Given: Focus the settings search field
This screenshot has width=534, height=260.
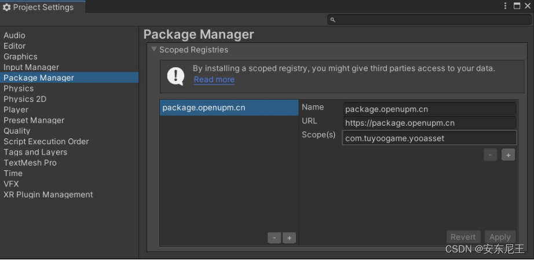Looking at the screenshot, I should pos(430,20).
